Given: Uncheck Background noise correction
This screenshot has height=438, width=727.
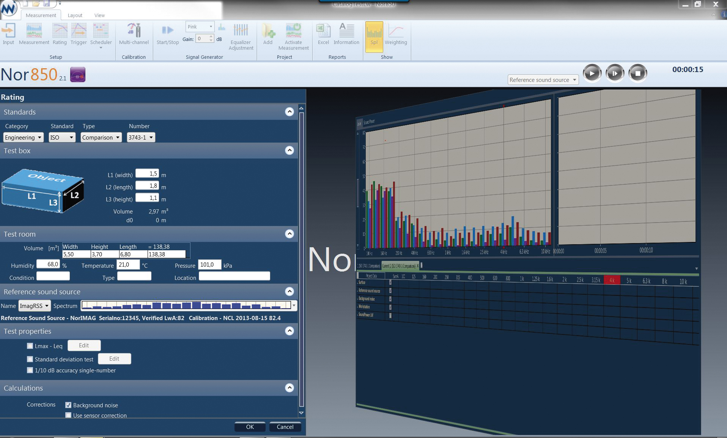Looking at the screenshot, I should tap(68, 405).
